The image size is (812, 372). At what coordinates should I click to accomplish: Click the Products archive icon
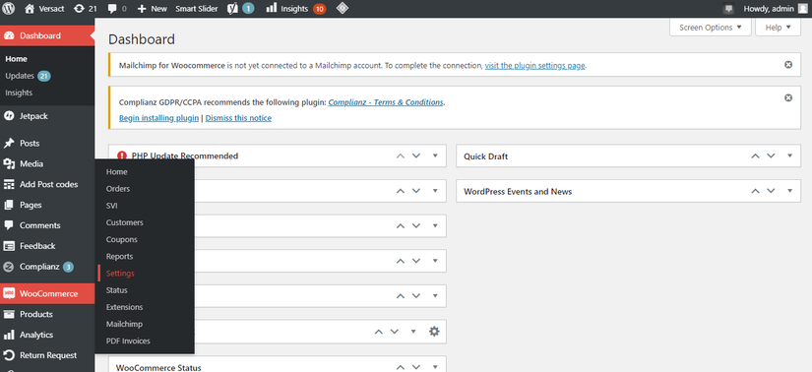(9, 314)
